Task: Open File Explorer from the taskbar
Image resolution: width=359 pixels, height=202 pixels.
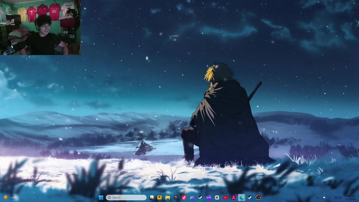Action: 168,198
